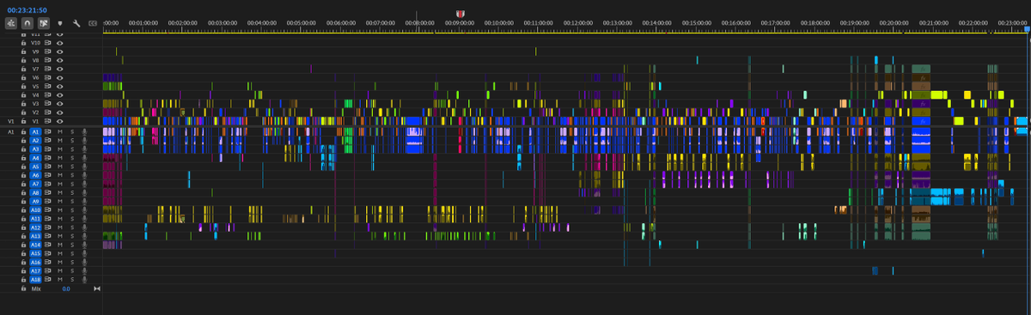Select the red marker near 00:09:00:00

[x=460, y=14]
